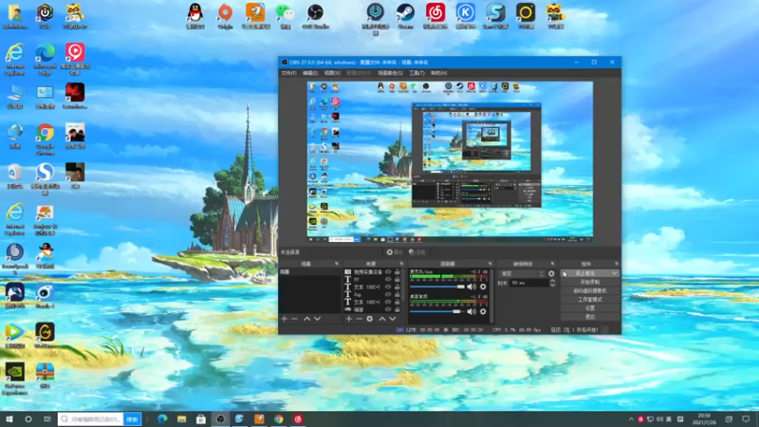Pop out the 转场特效 dock panel
Image resolution: width=759 pixels, height=427 pixels.
[552, 264]
